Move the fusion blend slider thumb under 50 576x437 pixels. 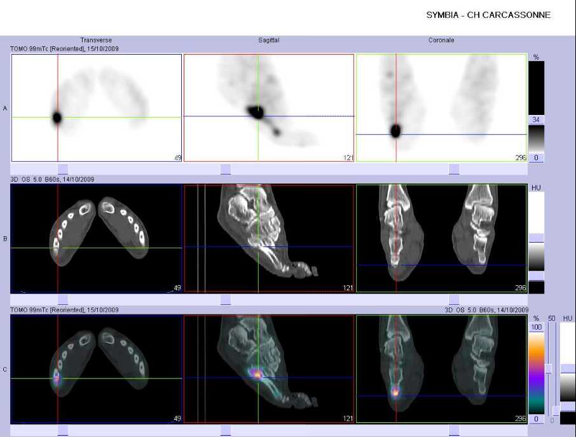549,369
